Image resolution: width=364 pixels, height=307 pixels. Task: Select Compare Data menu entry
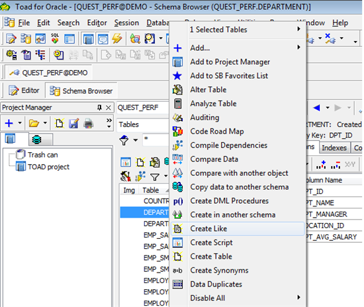coord(238,159)
